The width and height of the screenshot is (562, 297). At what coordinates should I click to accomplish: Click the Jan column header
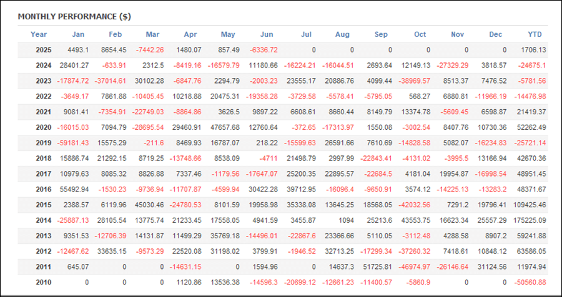tap(78, 34)
